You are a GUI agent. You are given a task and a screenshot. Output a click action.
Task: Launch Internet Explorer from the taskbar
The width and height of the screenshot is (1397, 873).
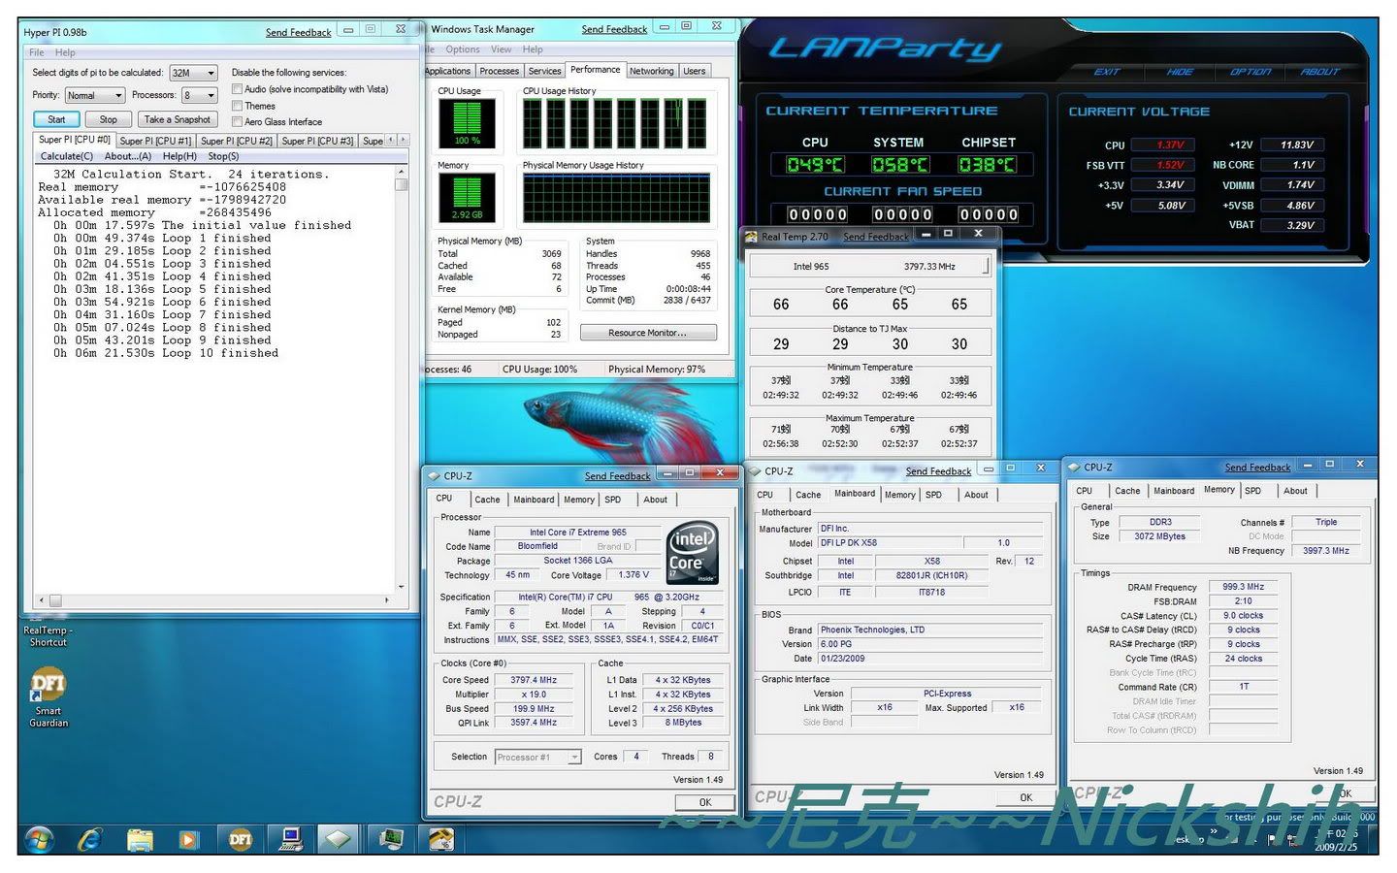90,839
